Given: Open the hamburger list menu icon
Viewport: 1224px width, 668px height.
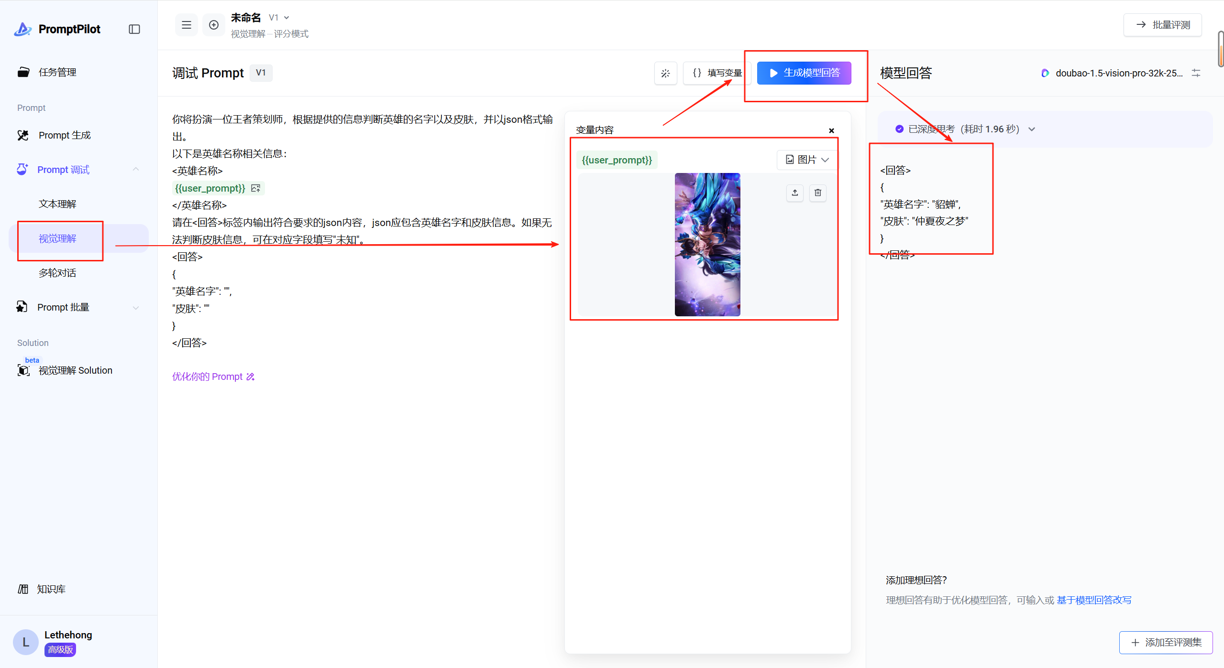Looking at the screenshot, I should (x=187, y=25).
